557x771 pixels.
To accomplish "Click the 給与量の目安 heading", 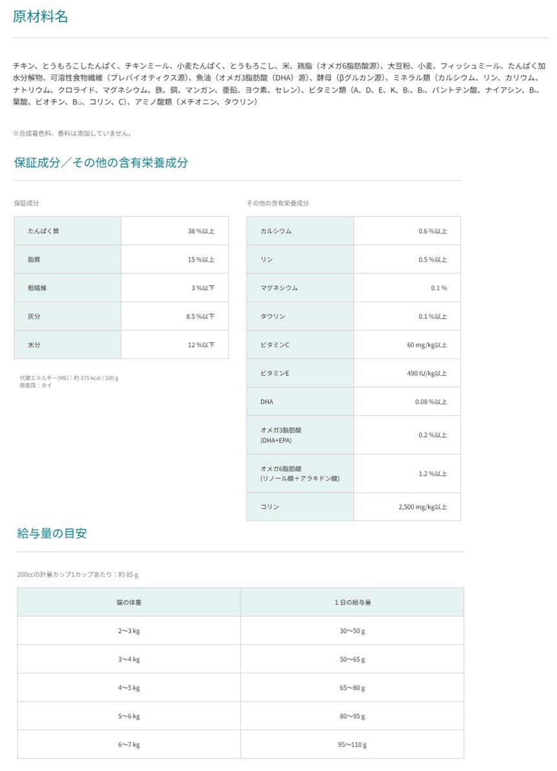I will (52, 534).
